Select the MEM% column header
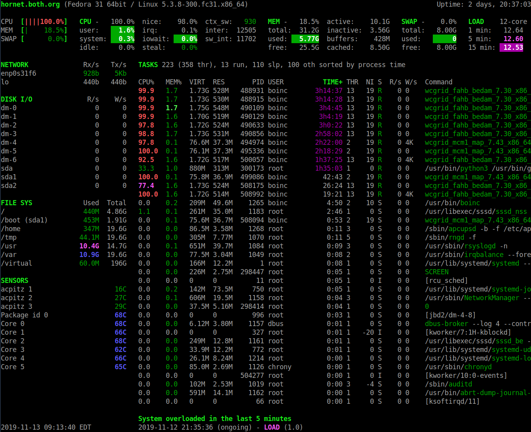Screen dimensions: 531x432 pyautogui.click(x=173, y=82)
